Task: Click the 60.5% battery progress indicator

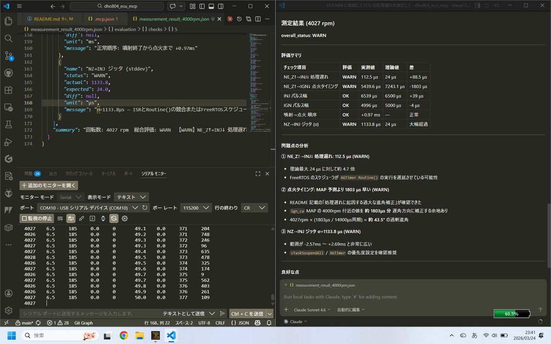Action: pyautogui.click(x=512, y=314)
